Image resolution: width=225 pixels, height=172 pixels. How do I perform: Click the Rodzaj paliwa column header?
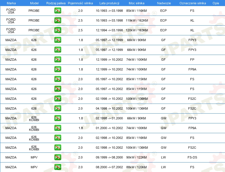point(56,3)
